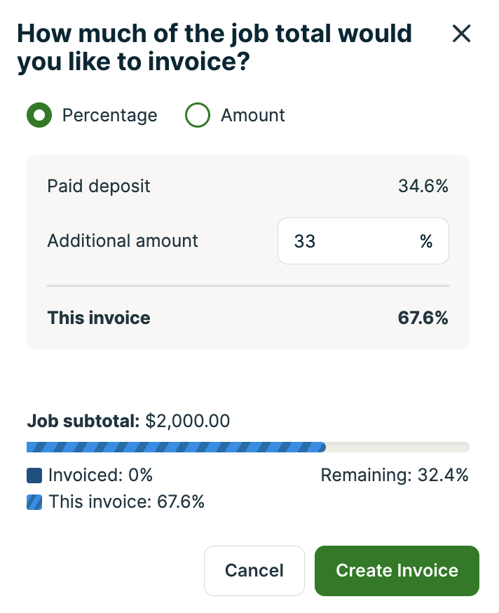Click the Invoiced: 0% legend text
Viewport: 499px width, 613px height.
click(x=100, y=476)
